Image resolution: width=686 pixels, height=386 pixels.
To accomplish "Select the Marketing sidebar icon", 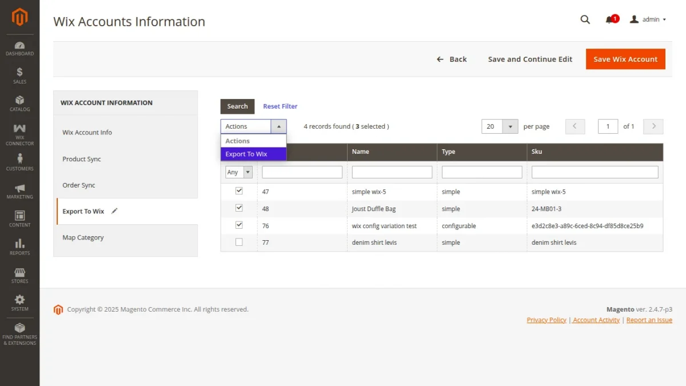I will pos(20,193).
